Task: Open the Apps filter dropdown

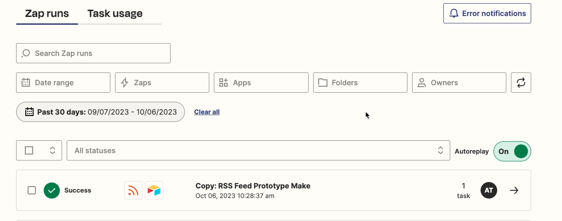Action: (261, 83)
